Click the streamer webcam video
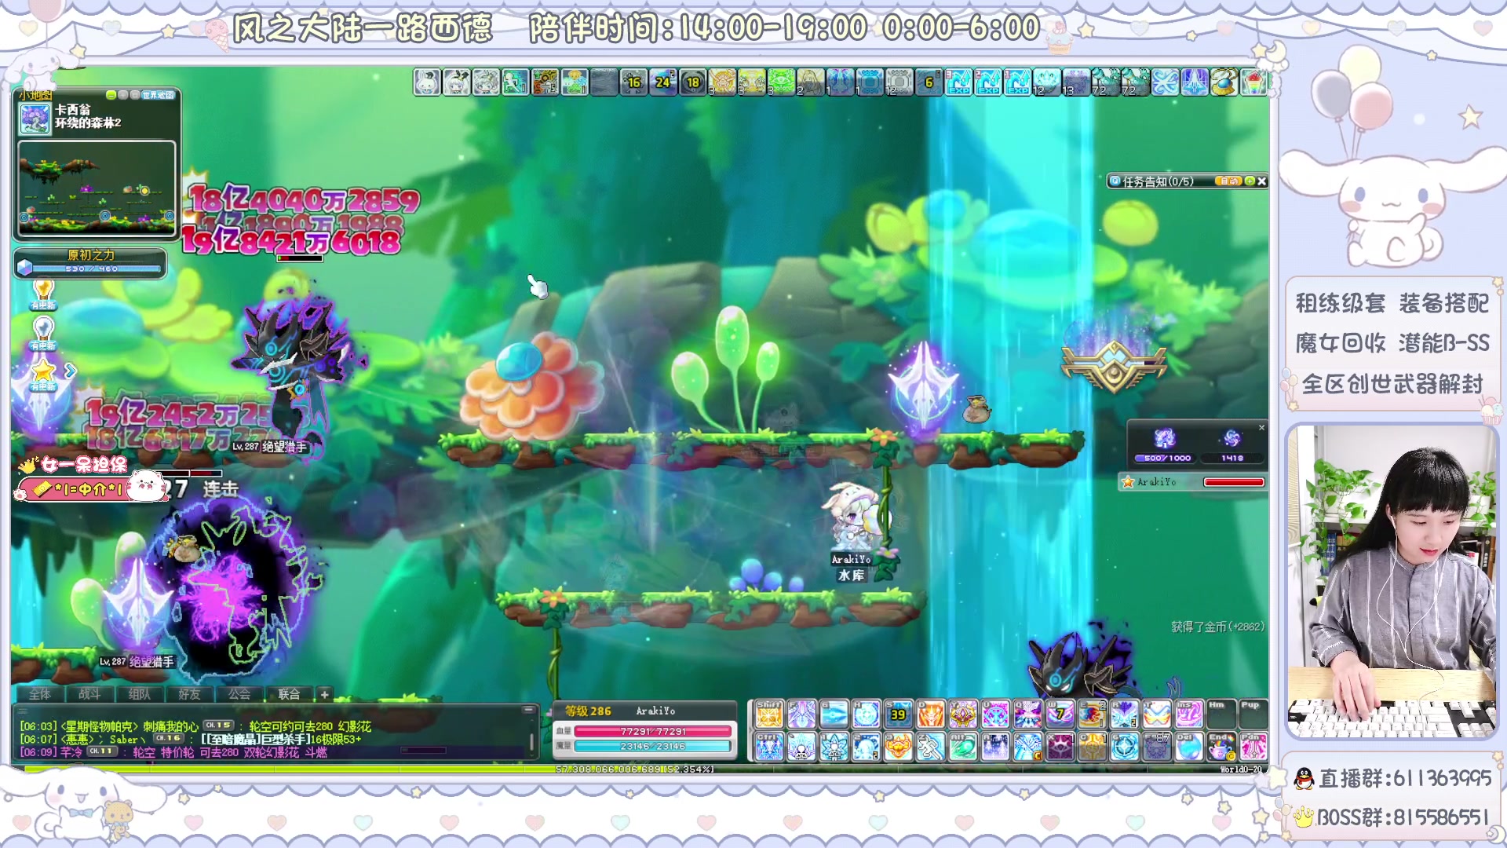The width and height of the screenshot is (1507, 848). click(1392, 581)
